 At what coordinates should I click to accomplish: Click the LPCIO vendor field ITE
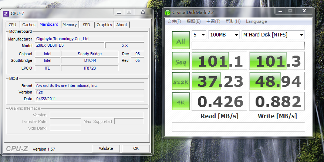point(47,68)
